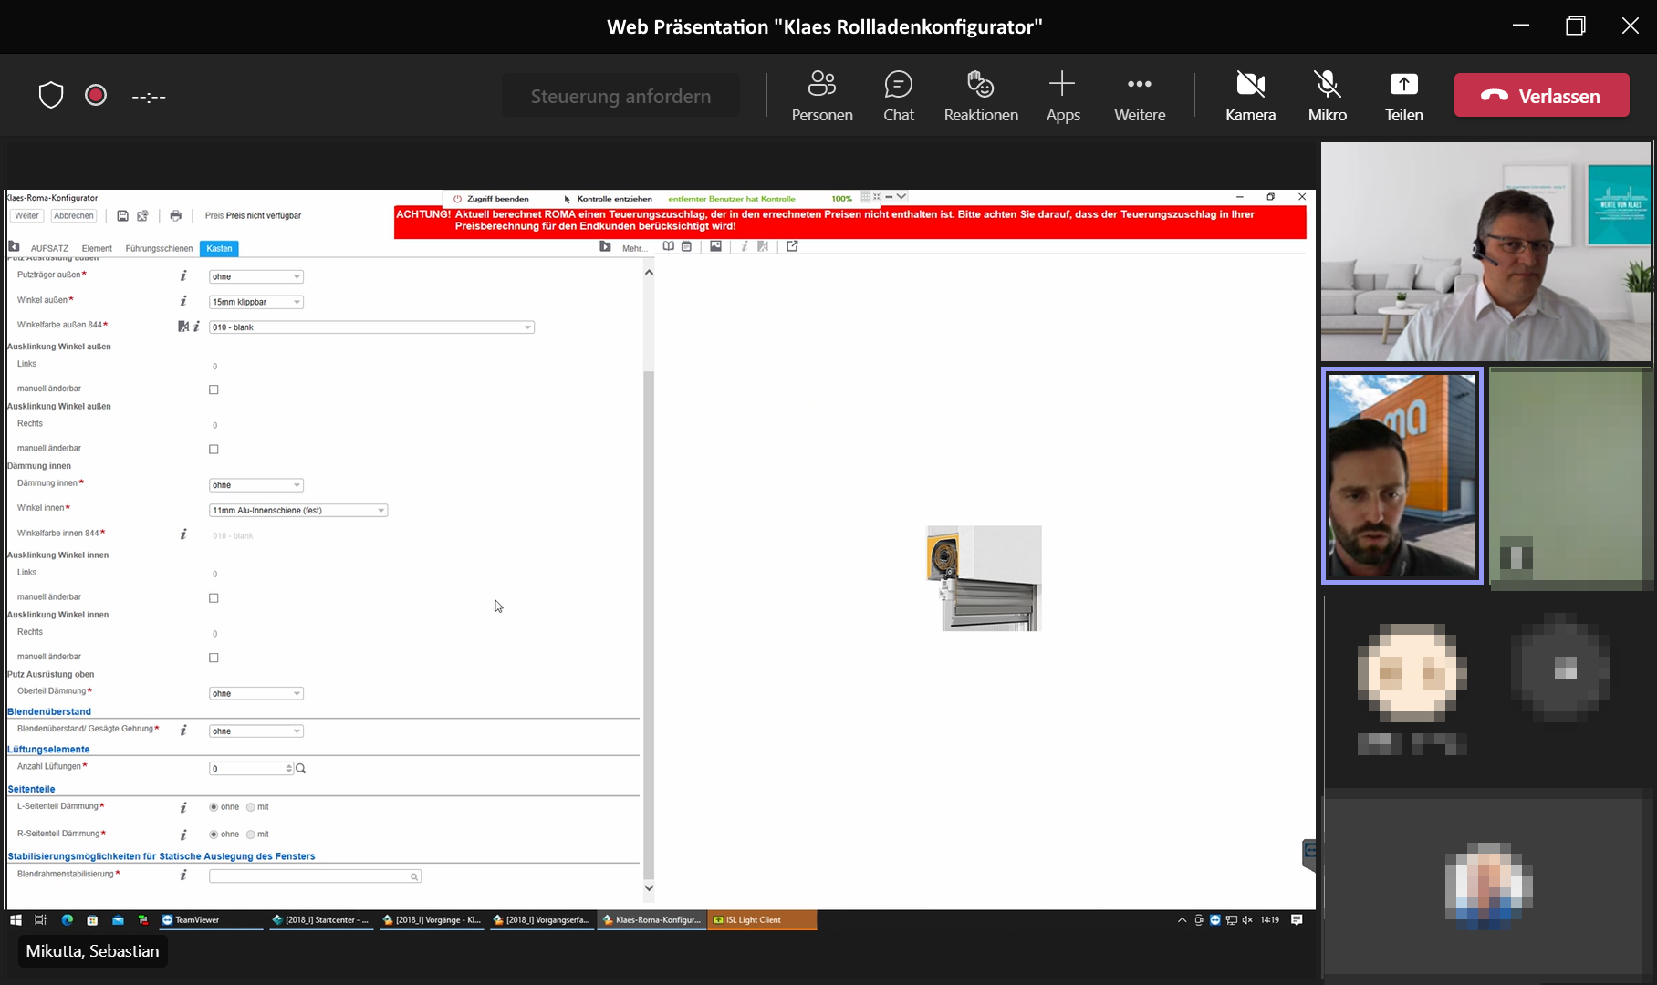Switch to the Element tab

(97, 248)
